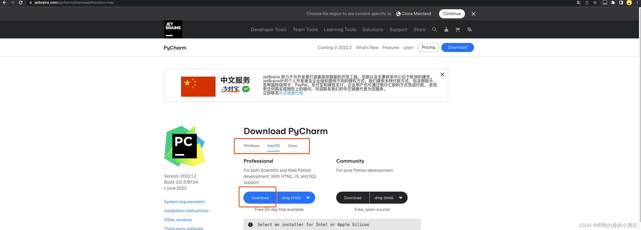Open the Extensions puzzle piece menu
This screenshot has height=230, width=641.
point(613,3)
